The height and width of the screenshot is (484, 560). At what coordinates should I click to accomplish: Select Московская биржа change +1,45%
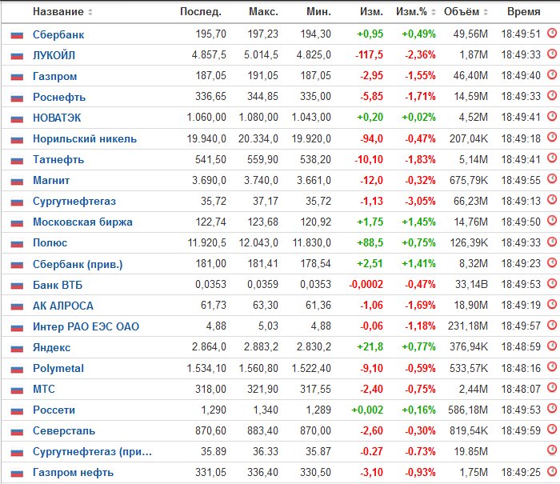click(418, 222)
